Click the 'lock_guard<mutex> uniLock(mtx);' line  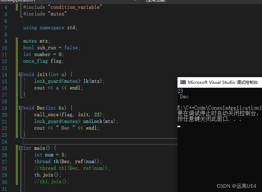point(76,121)
